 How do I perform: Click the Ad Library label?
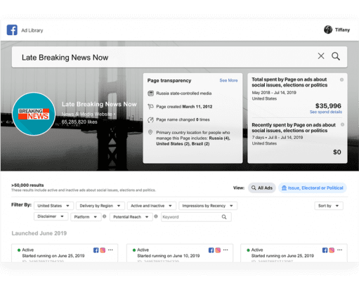[x=32, y=30]
